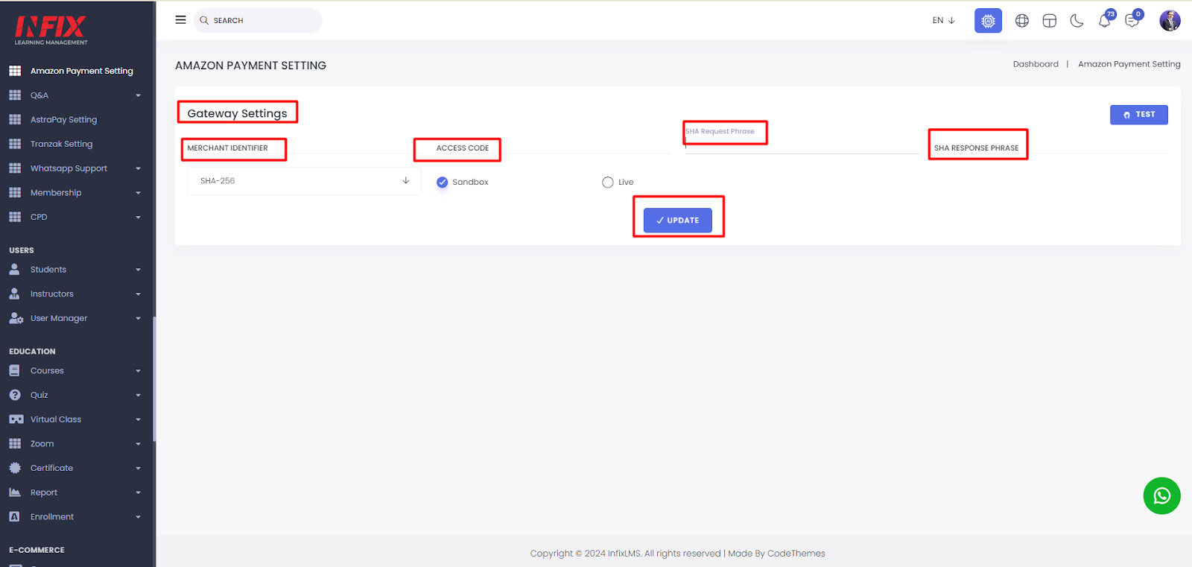Open AstraPay Setting menu item

(63, 119)
